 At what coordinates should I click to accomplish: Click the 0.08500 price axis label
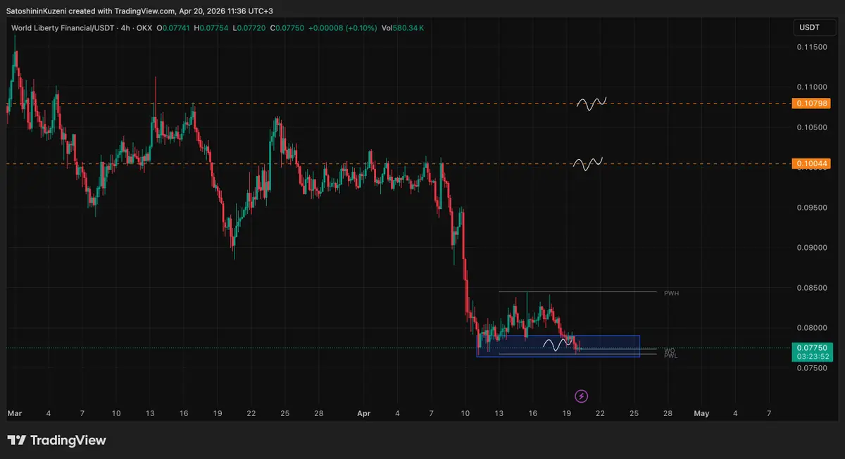tap(811, 288)
